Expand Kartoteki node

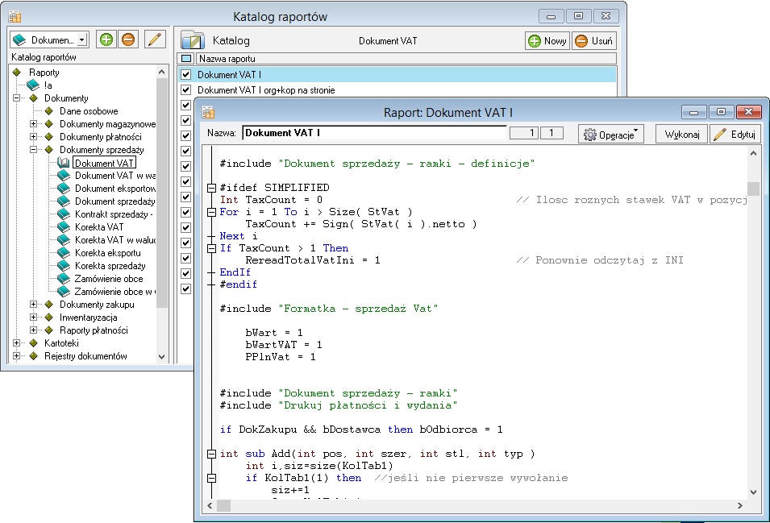click(16, 343)
